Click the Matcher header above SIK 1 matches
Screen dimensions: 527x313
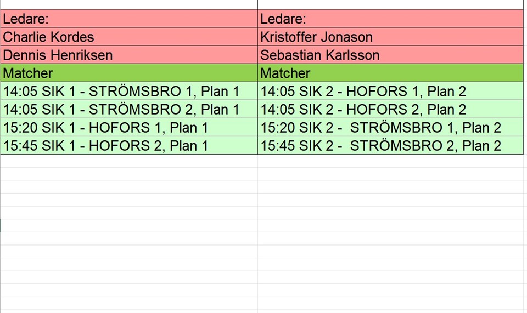coord(129,73)
